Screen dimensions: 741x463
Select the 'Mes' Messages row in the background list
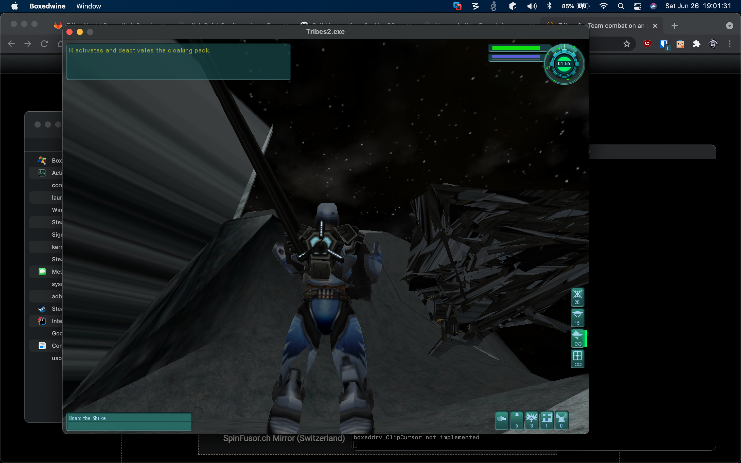coord(46,272)
